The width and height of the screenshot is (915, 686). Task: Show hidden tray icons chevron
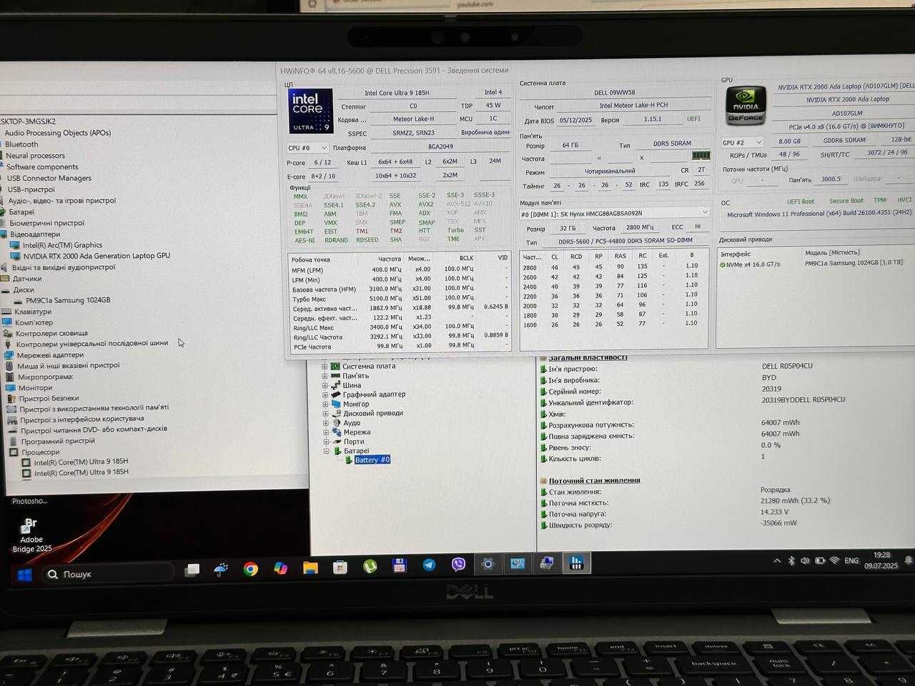click(x=777, y=562)
